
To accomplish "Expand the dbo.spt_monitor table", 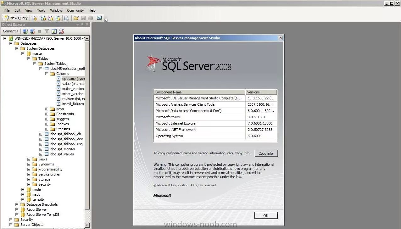I will point(41,149).
